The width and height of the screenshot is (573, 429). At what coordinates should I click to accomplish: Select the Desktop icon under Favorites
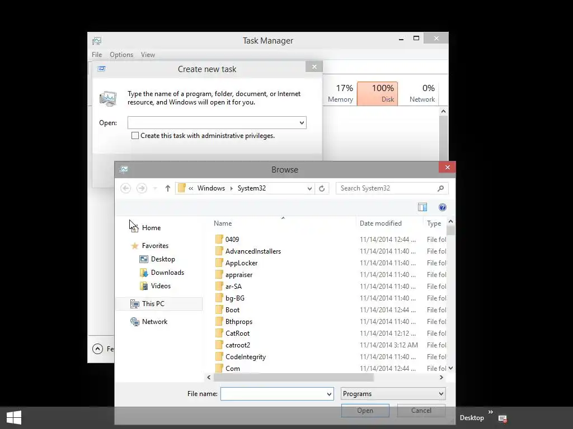coord(144,259)
